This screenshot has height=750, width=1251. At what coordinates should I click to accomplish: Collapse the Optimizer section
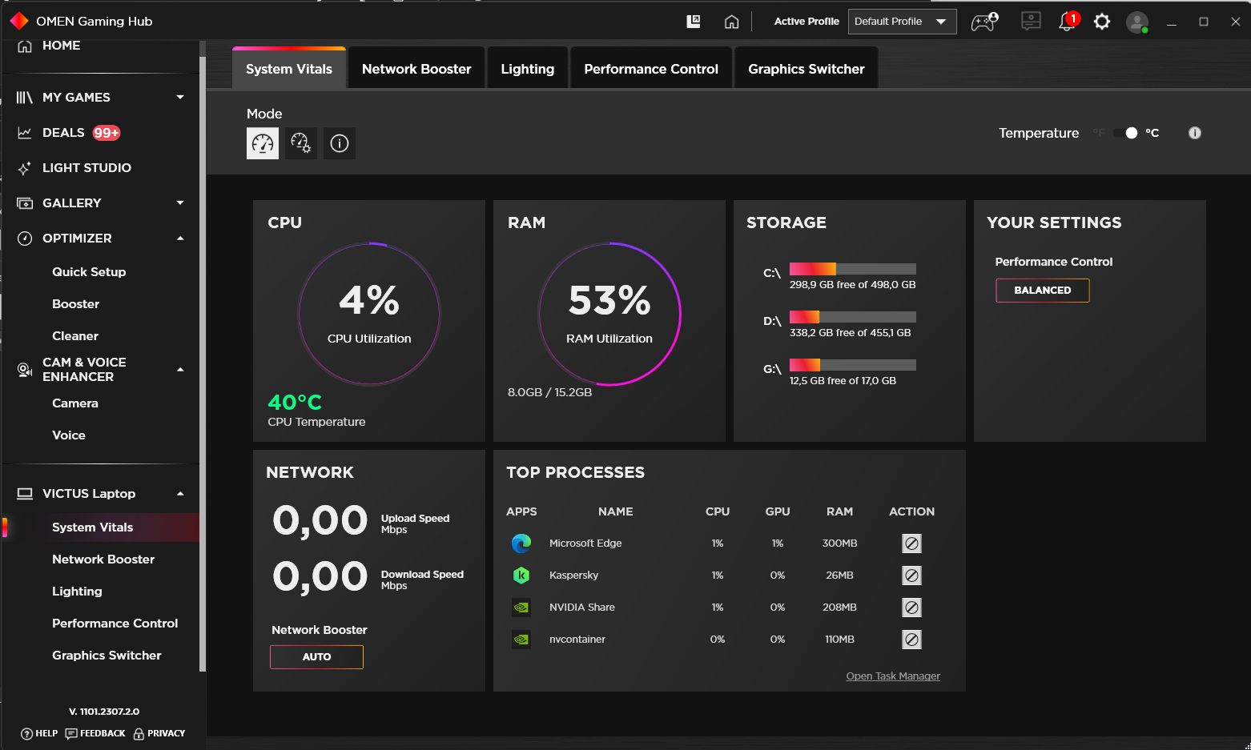(x=180, y=239)
